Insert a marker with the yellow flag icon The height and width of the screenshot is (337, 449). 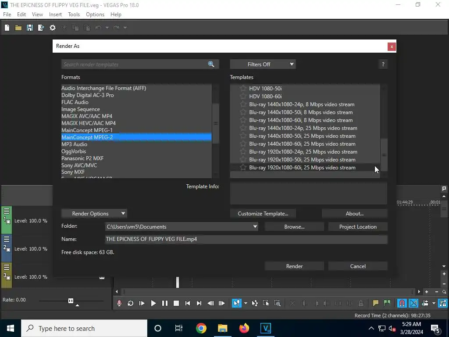376,303
